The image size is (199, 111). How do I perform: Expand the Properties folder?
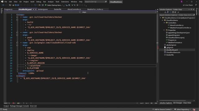tap(164, 30)
